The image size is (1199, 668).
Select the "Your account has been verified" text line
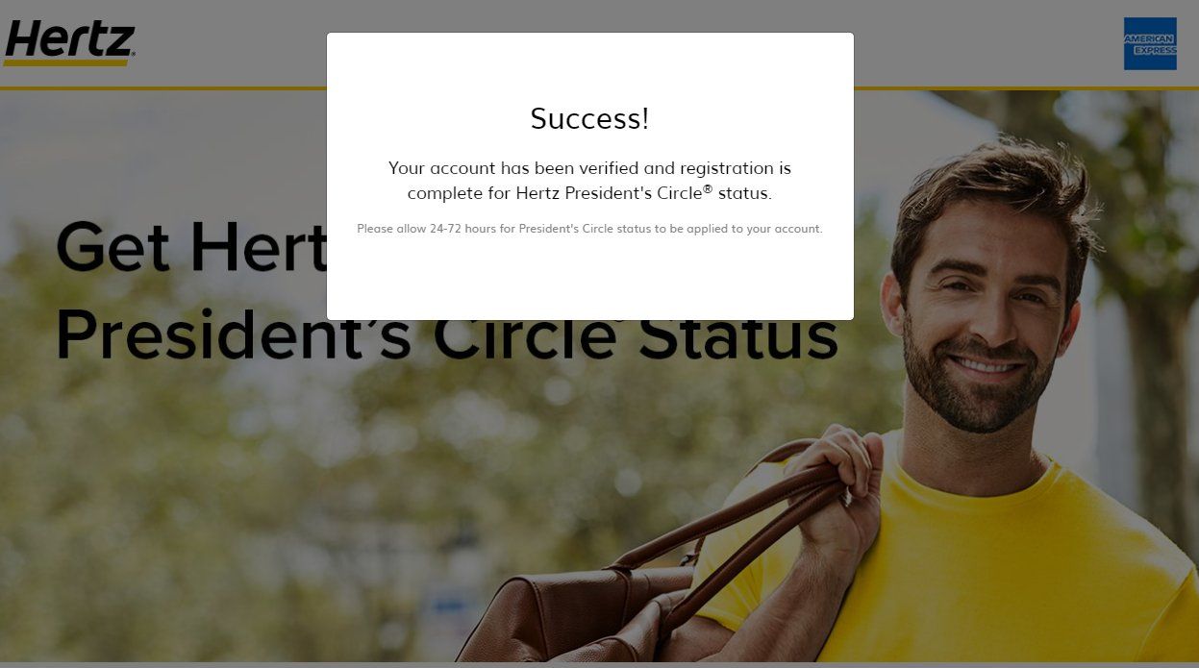tap(589, 168)
